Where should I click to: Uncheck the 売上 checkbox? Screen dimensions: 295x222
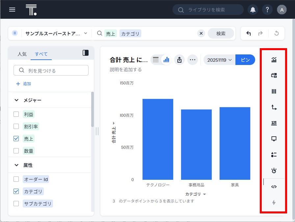pyautogui.click(x=16, y=139)
